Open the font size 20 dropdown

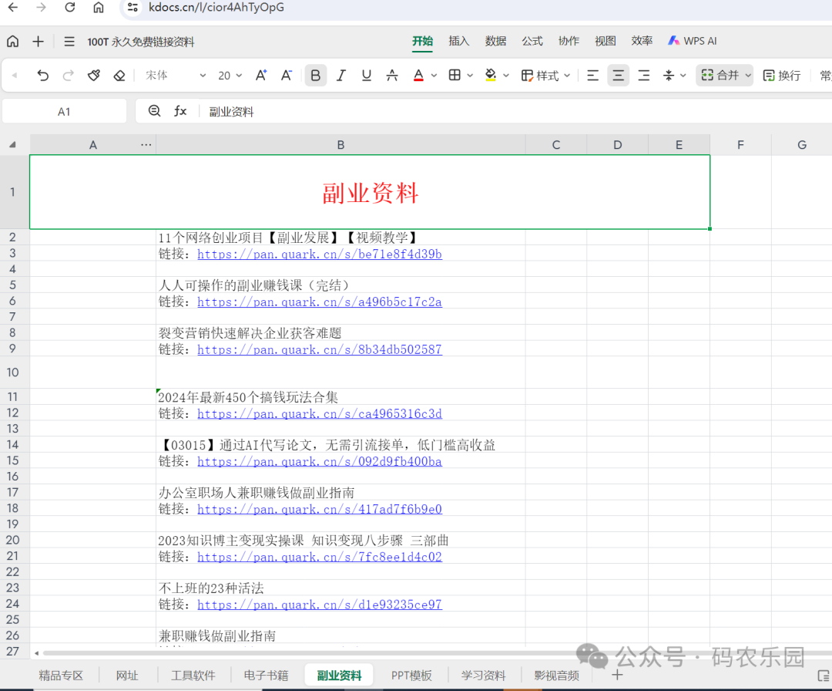(230, 76)
